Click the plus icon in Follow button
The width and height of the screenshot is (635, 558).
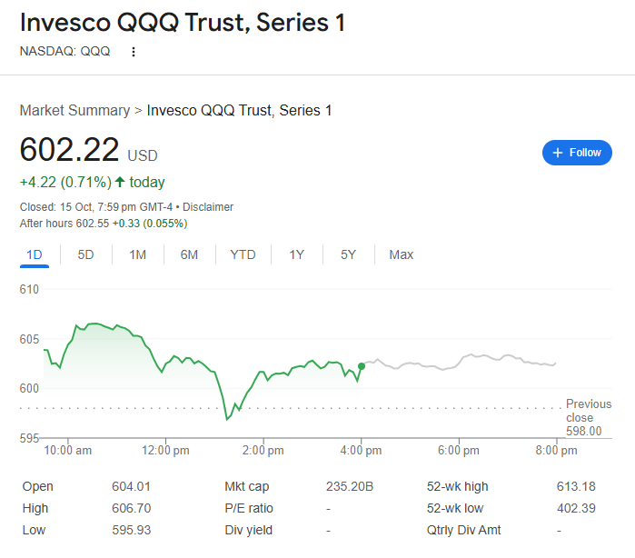coord(558,153)
